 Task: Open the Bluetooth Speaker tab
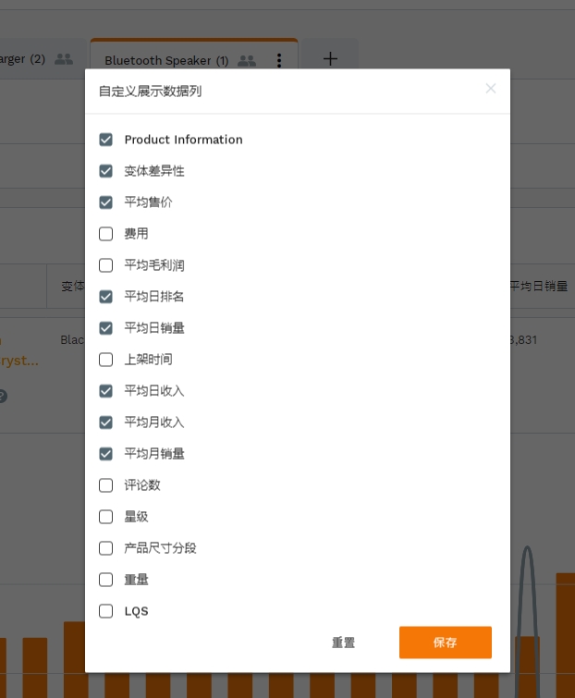click(x=166, y=60)
